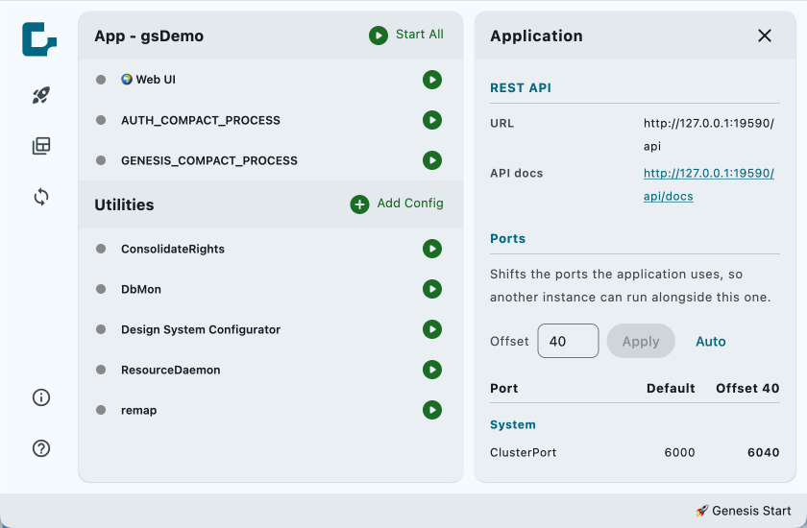
Task: Click the ClusterPort default value 6000
Action: (x=679, y=452)
